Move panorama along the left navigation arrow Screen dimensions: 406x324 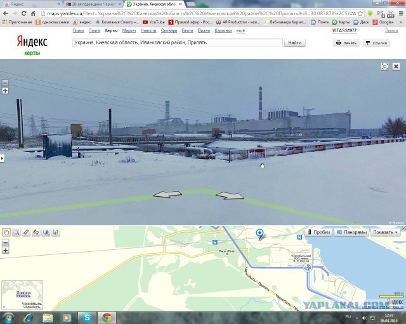click(x=167, y=194)
